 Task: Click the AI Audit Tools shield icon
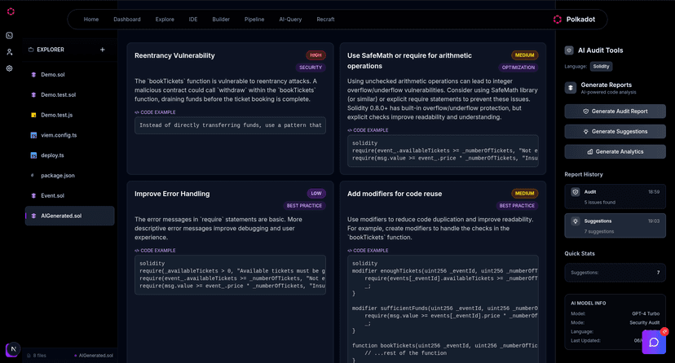pyautogui.click(x=569, y=50)
